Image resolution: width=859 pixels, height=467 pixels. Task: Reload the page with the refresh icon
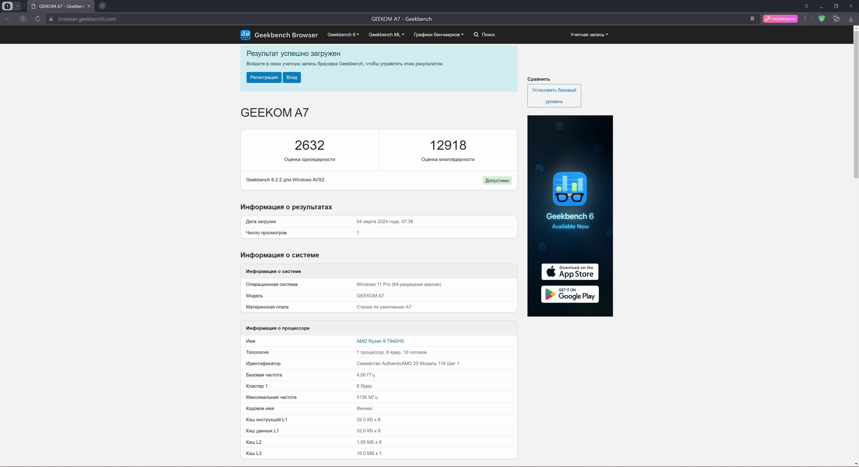[x=38, y=19]
